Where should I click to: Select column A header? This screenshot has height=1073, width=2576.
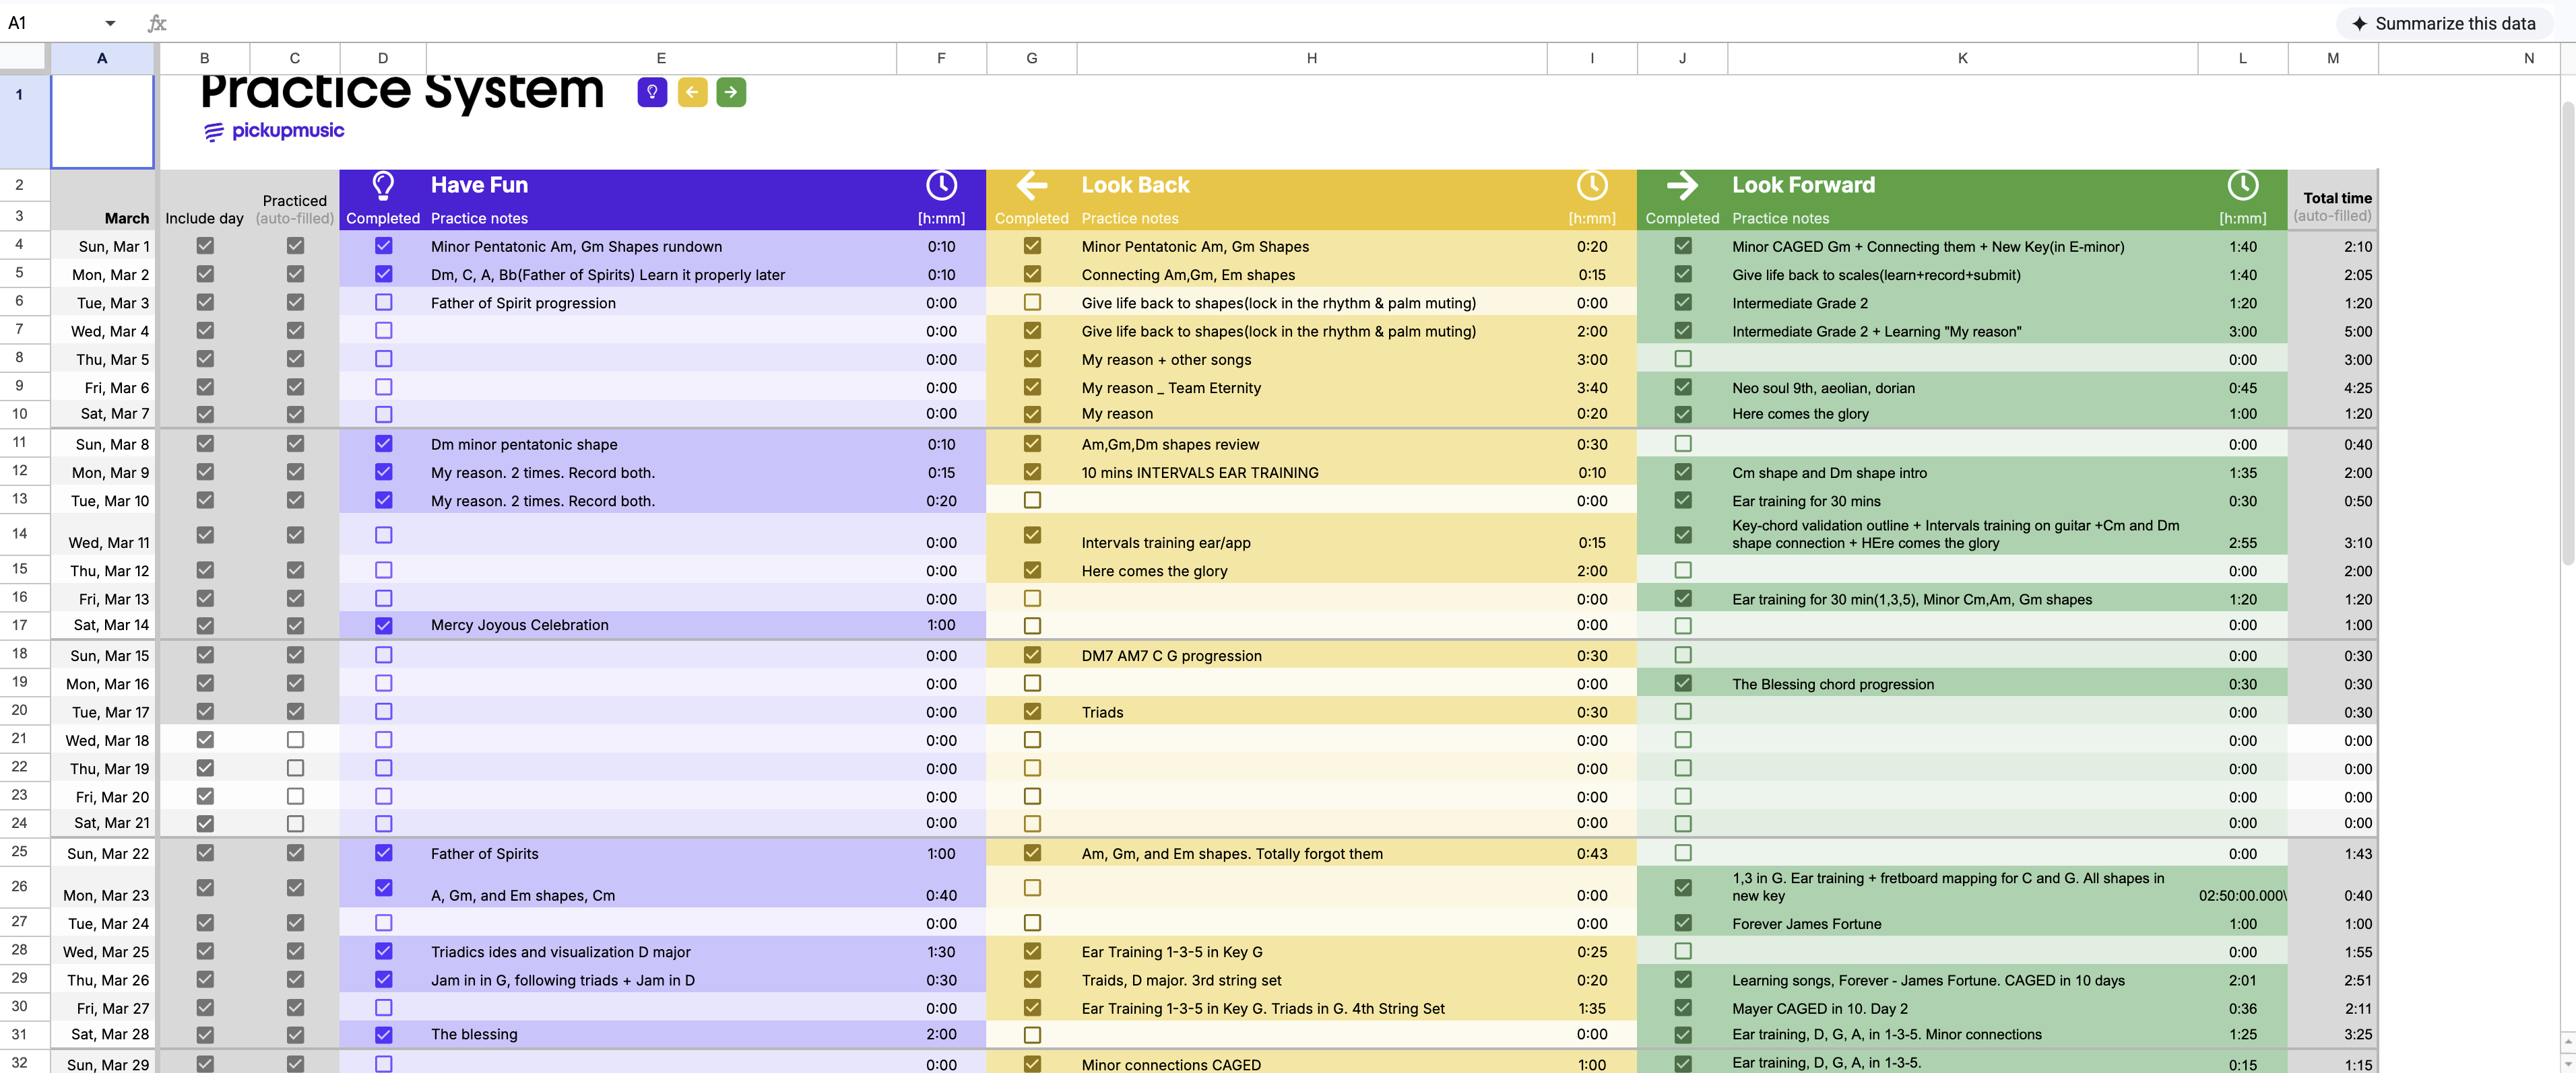click(x=102, y=58)
